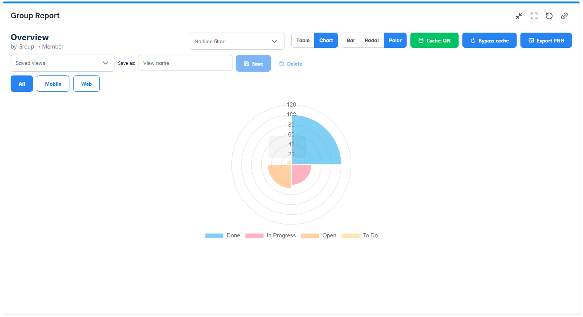
Task: Export the chart as PNG
Action: pyautogui.click(x=546, y=40)
